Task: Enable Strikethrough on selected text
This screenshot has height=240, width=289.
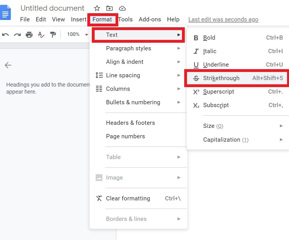Action: [222, 78]
